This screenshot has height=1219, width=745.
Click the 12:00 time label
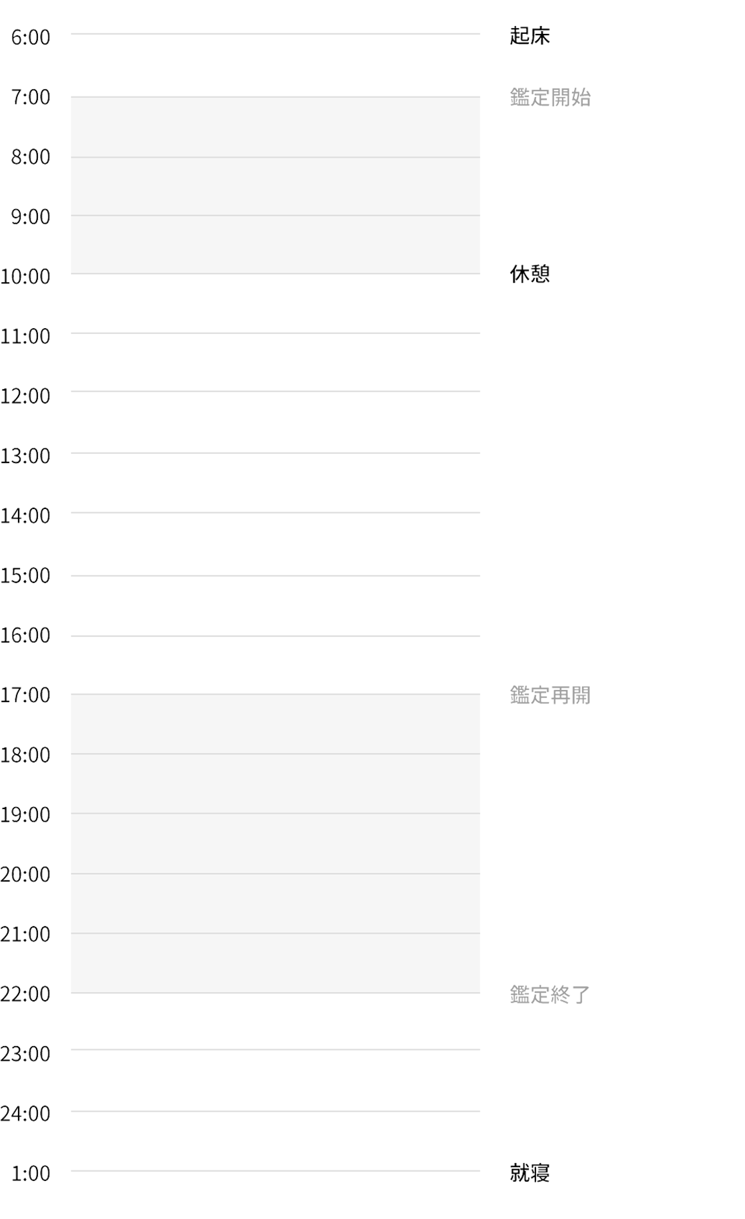25,397
